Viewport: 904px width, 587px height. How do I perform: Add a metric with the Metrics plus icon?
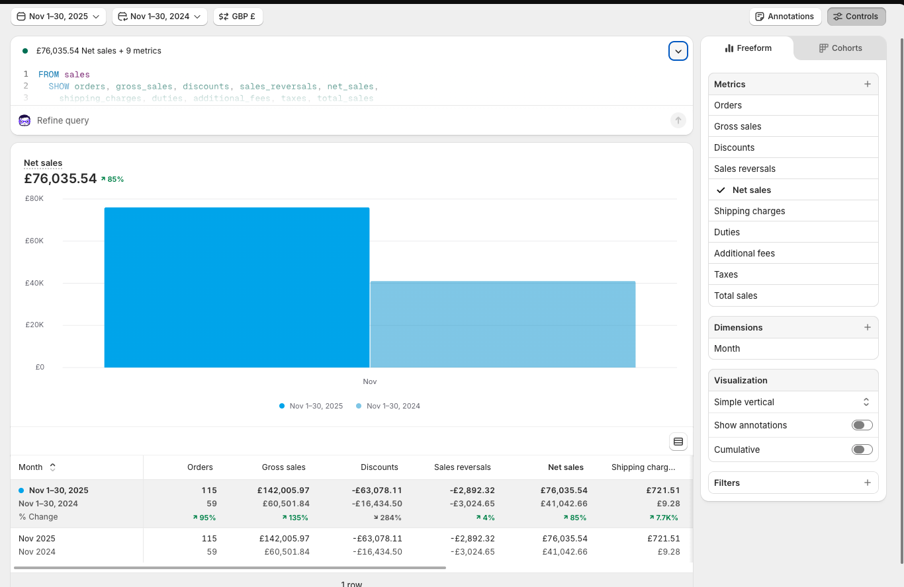click(x=868, y=84)
